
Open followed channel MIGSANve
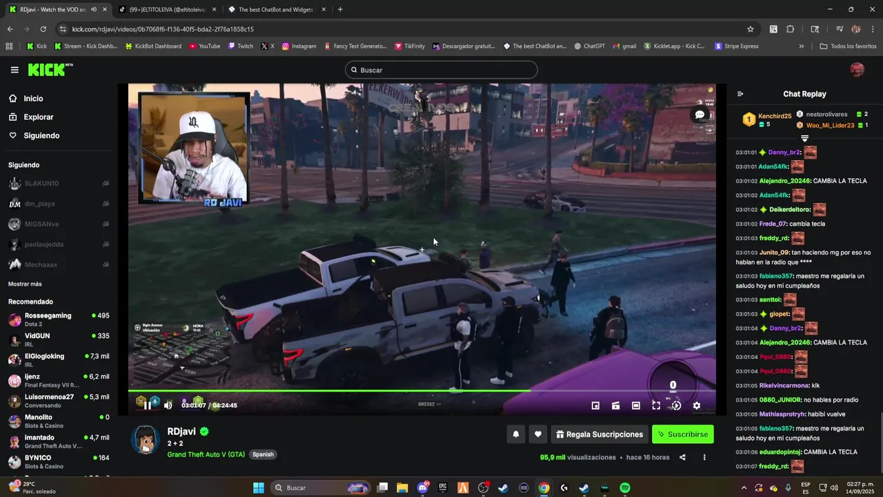coord(59,224)
